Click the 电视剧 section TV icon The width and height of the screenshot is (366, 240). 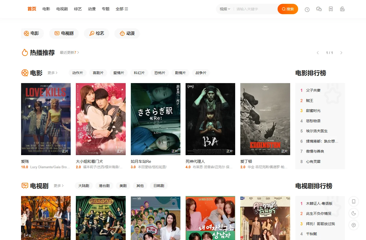(x=25, y=186)
